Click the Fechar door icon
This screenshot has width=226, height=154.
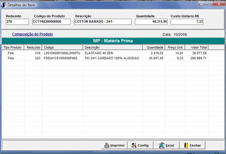click(186, 145)
